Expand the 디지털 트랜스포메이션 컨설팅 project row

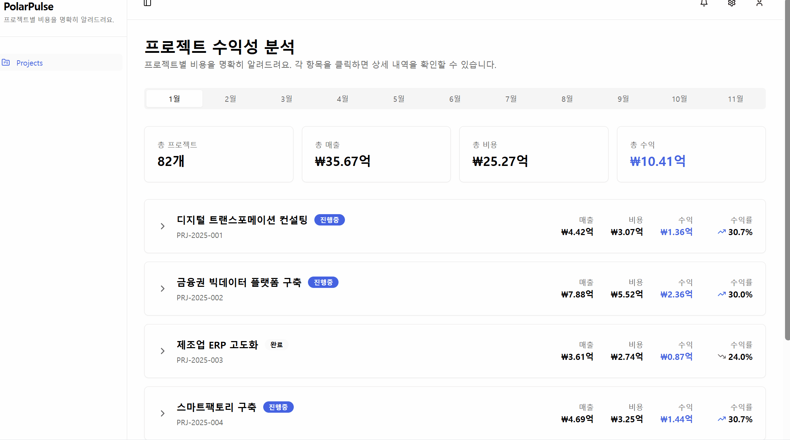pos(162,226)
